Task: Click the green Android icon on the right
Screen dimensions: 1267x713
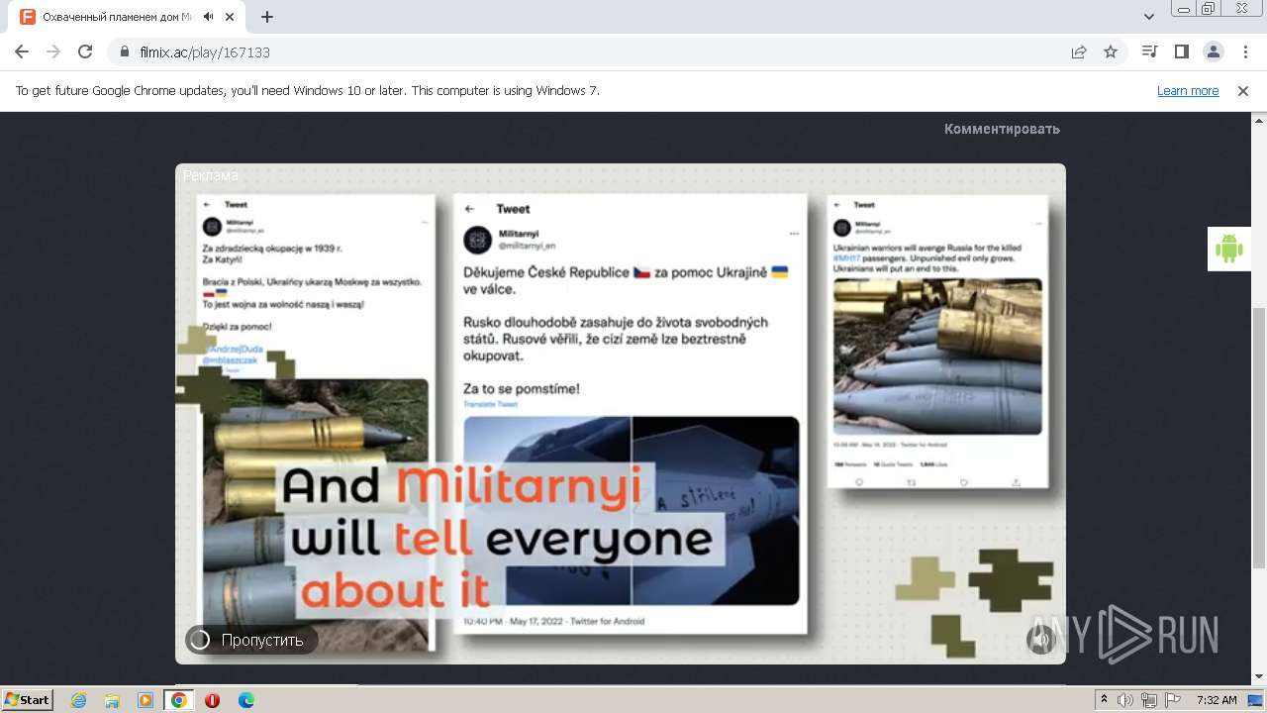Action: click(1228, 249)
